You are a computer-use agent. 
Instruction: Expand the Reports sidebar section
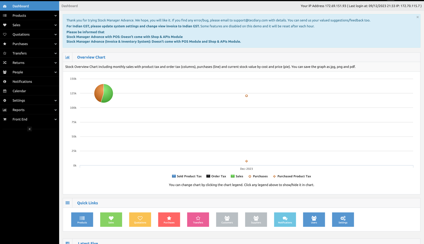click(19, 110)
